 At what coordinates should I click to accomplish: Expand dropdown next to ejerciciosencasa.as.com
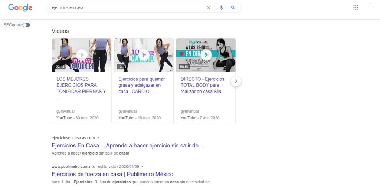click(98, 137)
